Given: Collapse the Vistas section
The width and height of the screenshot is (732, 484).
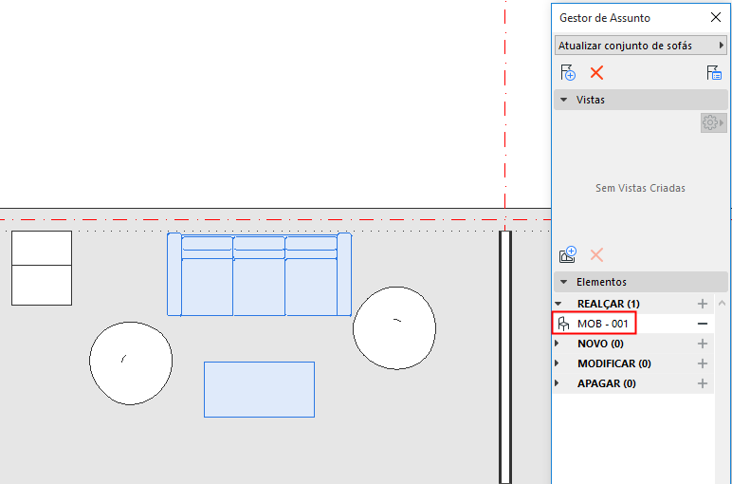Looking at the screenshot, I should point(564,100).
